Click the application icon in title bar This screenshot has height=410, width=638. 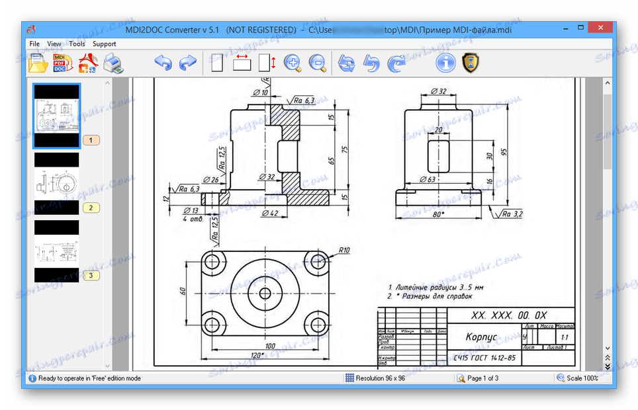(31, 30)
